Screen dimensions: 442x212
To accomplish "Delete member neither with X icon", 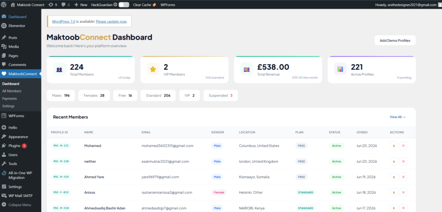I will pyautogui.click(x=404, y=161).
